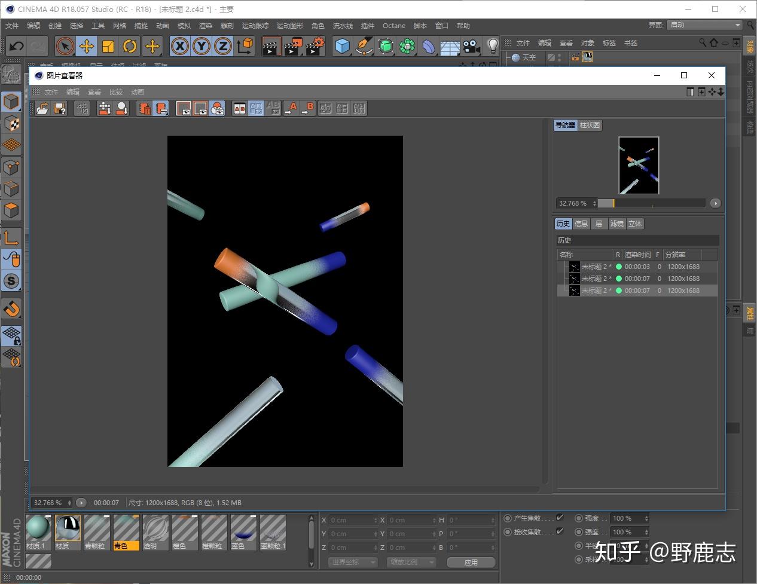The width and height of the screenshot is (757, 584).
Task: Select the Move tool in main toolbar
Action: coord(87,46)
